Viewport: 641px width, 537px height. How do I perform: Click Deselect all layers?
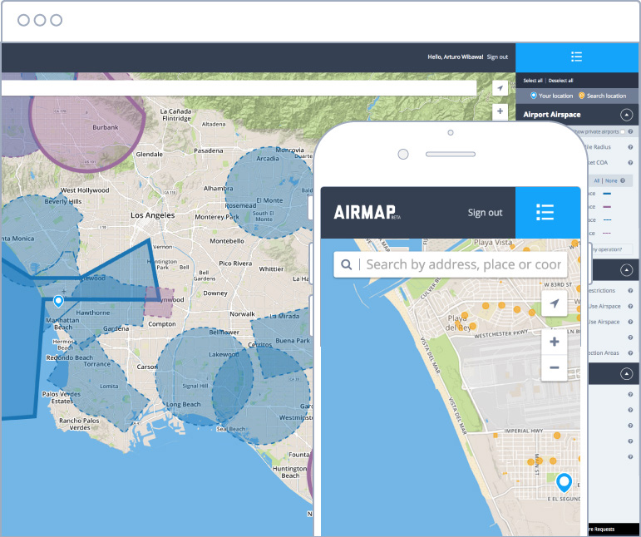[560, 81]
